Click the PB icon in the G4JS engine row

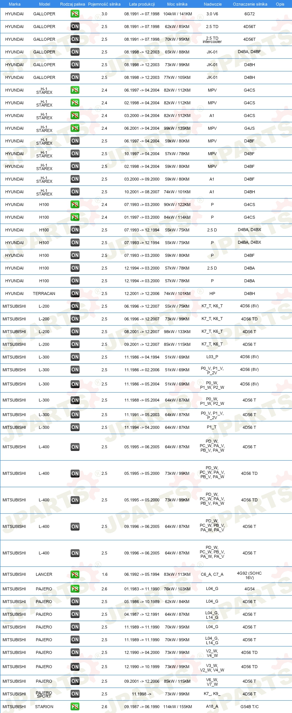[x=75, y=128]
